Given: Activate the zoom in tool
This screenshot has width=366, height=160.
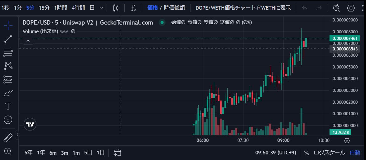Looking at the screenshot, I should click(8, 151).
